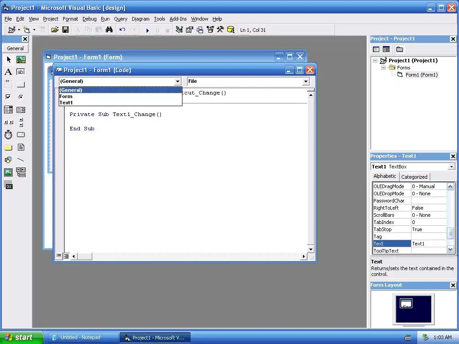Open Toolbox from toolbar hammer icon
The image size is (459, 344).
221,30
